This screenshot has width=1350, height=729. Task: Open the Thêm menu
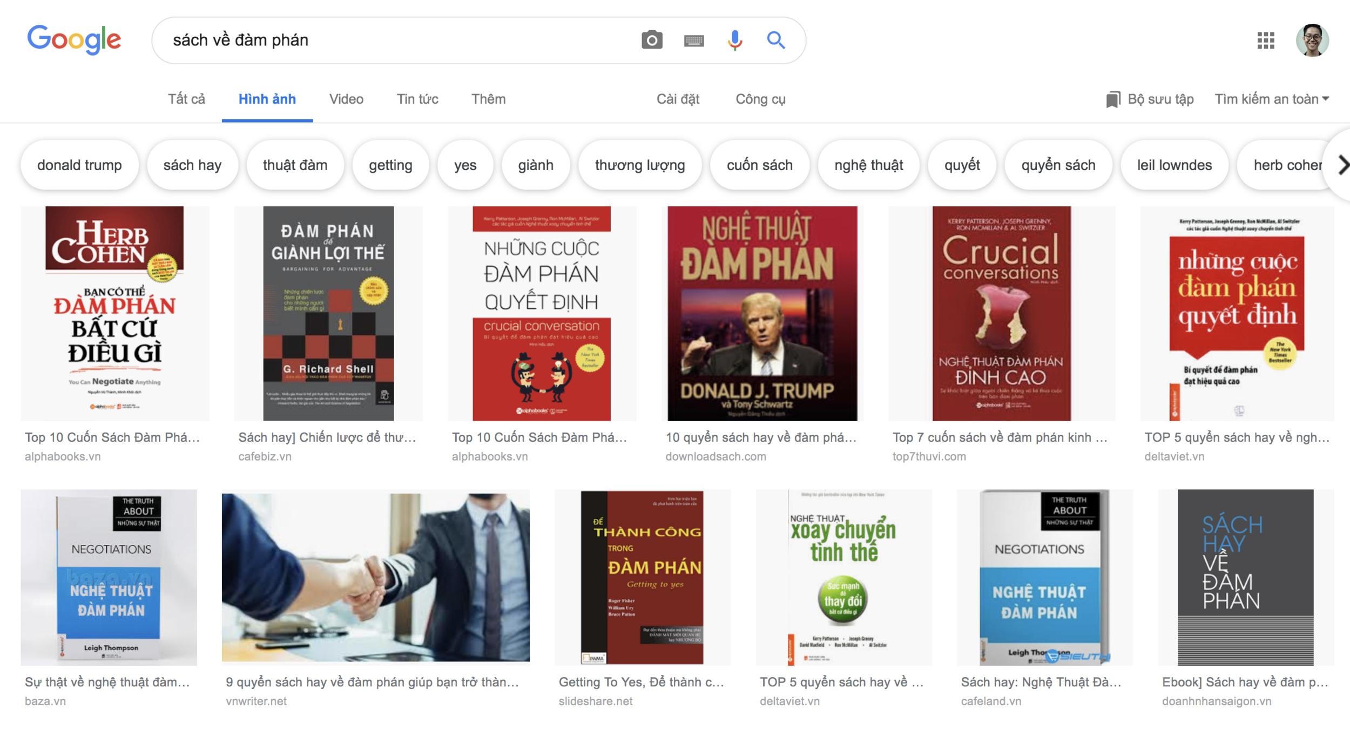488,99
